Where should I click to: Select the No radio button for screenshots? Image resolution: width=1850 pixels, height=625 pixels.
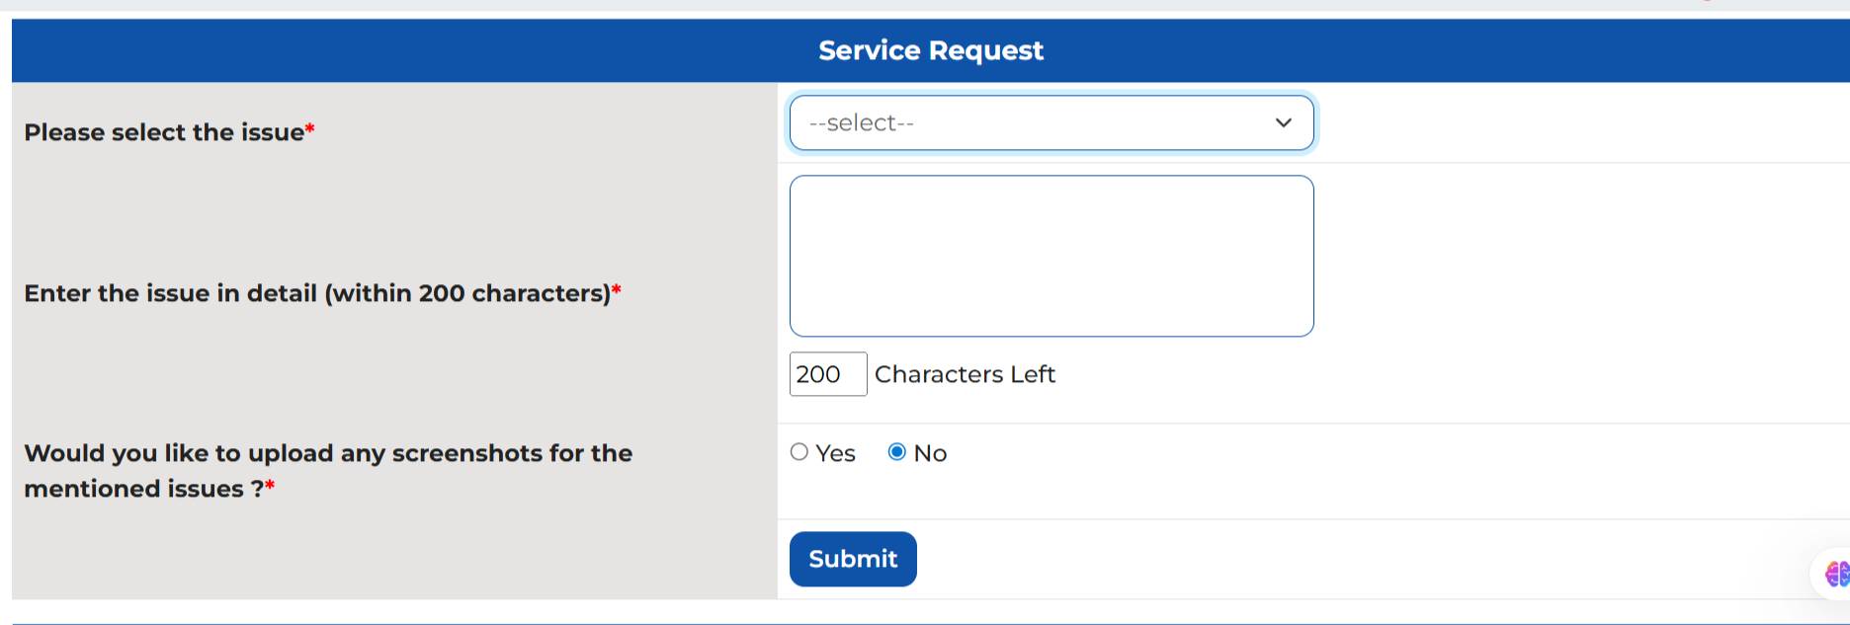click(x=897, y=452)
